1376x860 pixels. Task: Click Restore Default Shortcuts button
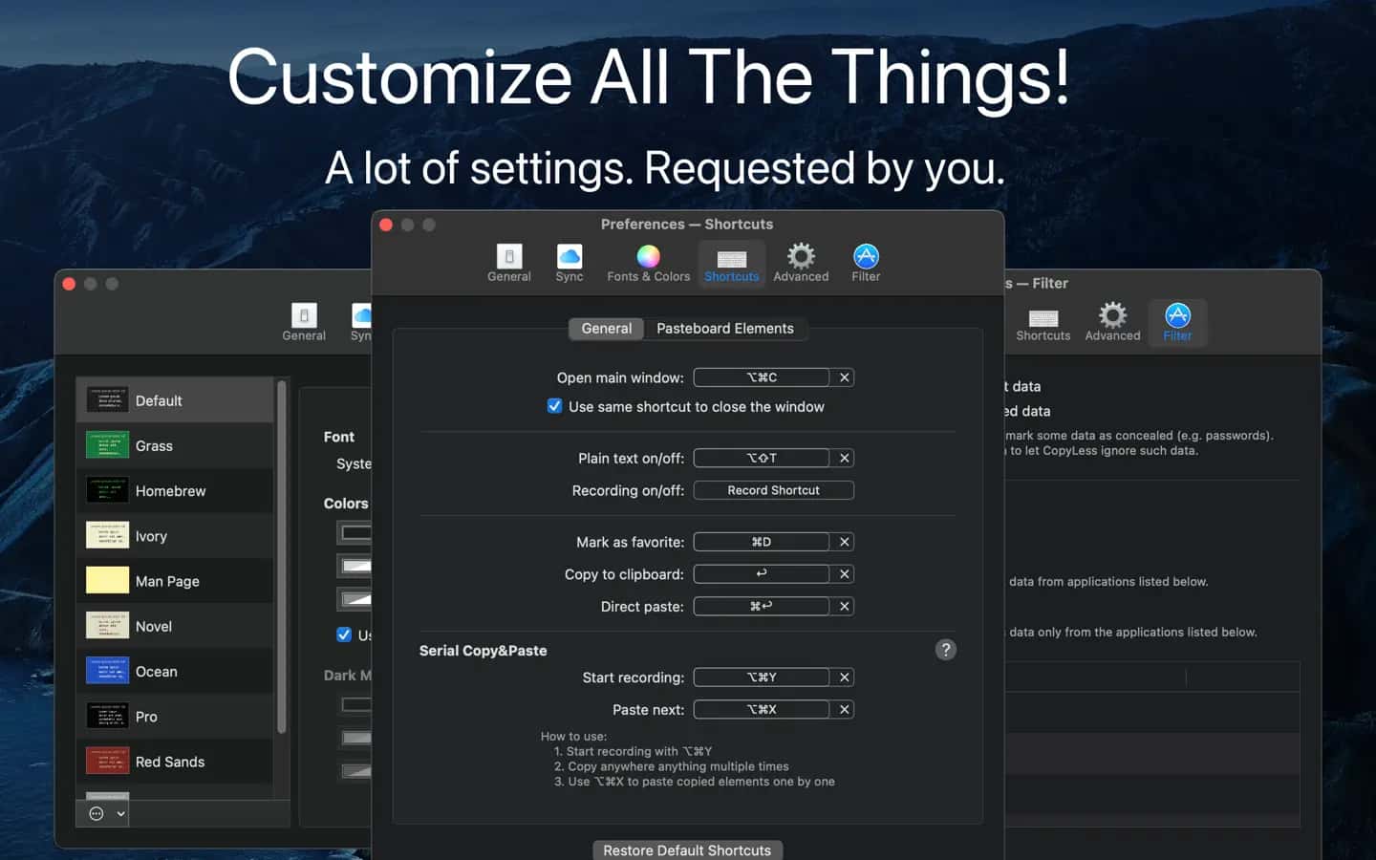pyautogui.click(x=687, y=849)
